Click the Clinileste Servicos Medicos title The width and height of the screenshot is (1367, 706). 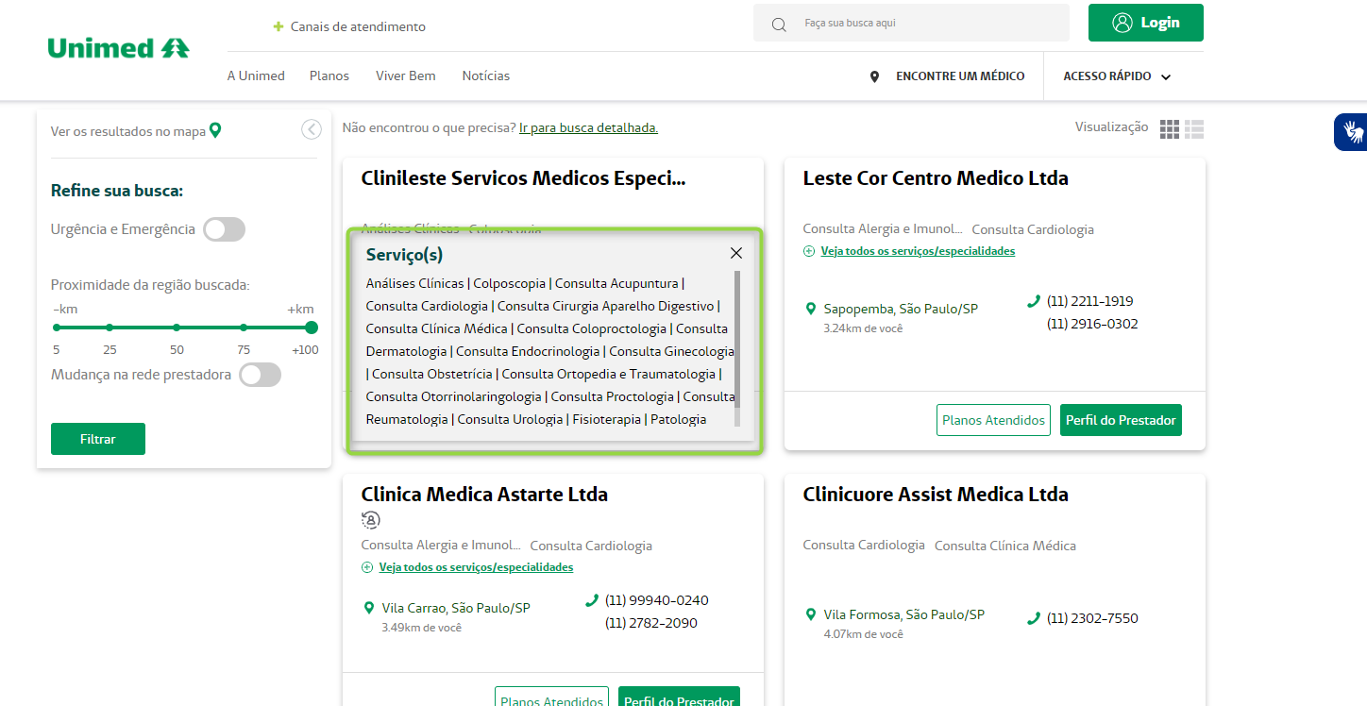pos(524,178)
